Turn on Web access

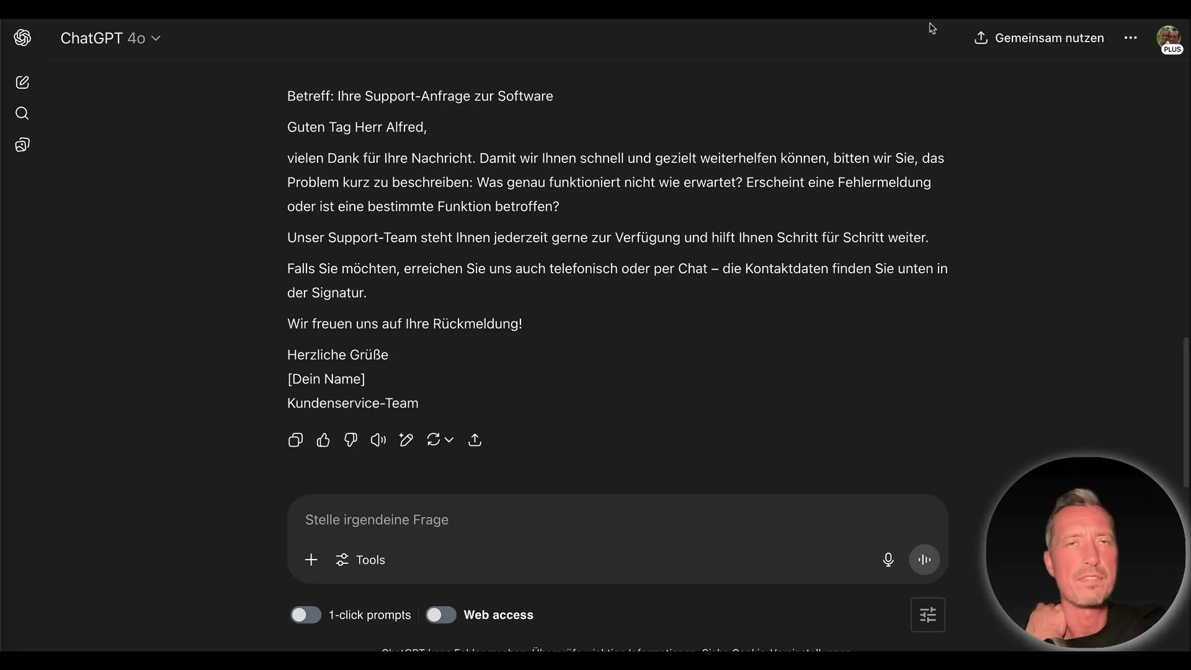[x=440, y=615]
